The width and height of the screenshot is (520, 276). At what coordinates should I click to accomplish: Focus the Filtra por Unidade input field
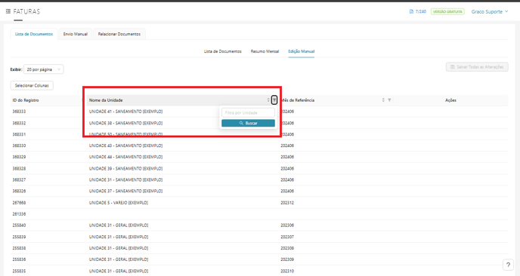248,113
